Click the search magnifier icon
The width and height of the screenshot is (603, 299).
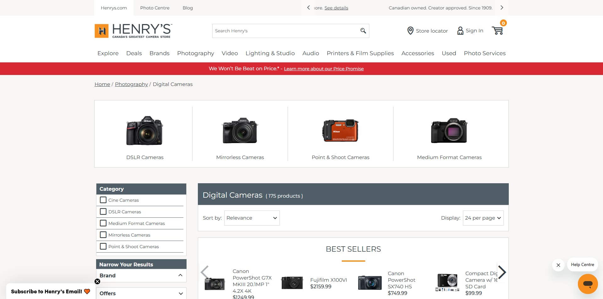point(363,31)
